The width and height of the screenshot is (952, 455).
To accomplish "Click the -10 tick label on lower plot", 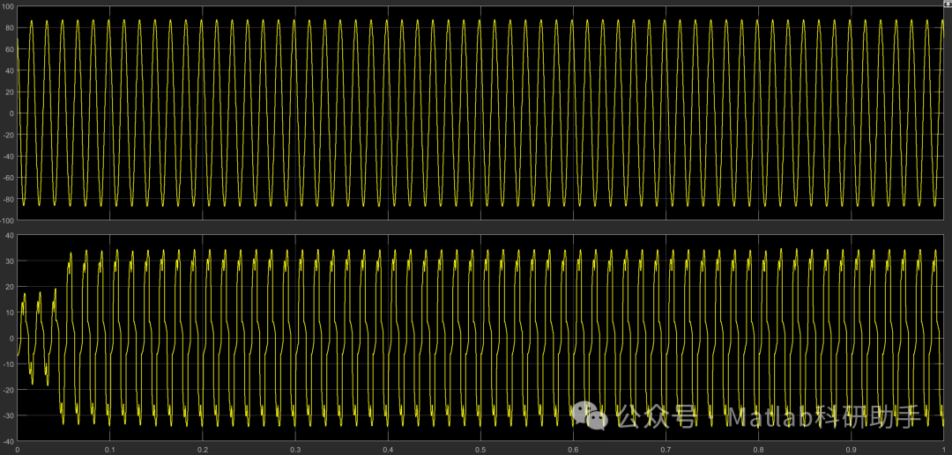I will click(9, 363).
